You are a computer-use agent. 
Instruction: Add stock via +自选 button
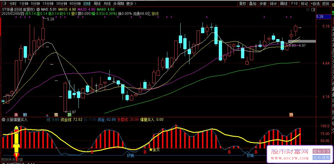point(315,3)
